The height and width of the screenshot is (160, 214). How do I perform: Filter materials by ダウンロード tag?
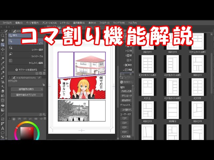[126, 96]
